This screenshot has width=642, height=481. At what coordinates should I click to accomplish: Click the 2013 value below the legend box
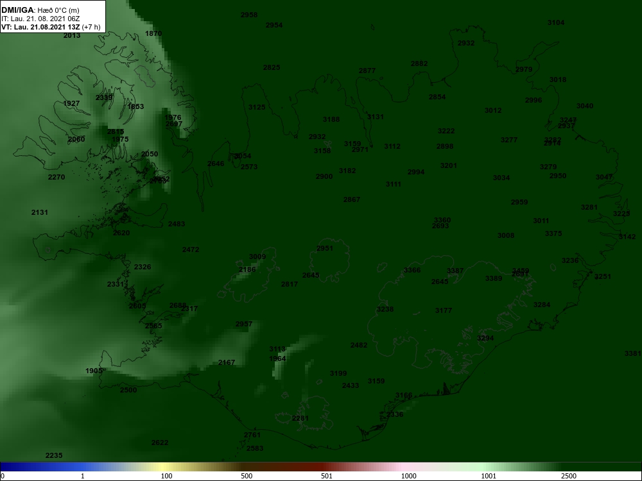pos(72,35)
